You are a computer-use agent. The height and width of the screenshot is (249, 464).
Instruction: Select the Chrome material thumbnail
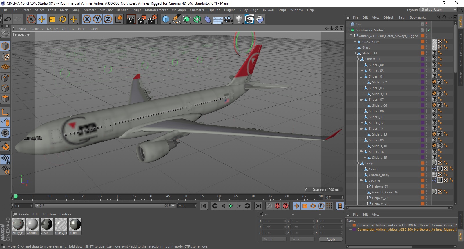[32, 226]
